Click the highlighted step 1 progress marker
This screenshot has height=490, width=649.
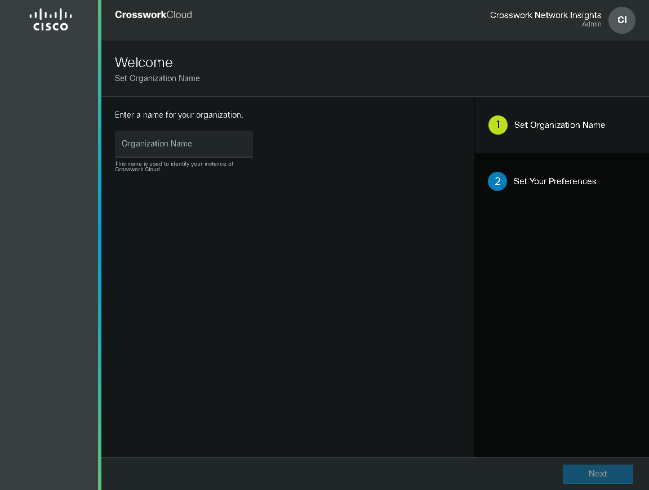point(497,125)
